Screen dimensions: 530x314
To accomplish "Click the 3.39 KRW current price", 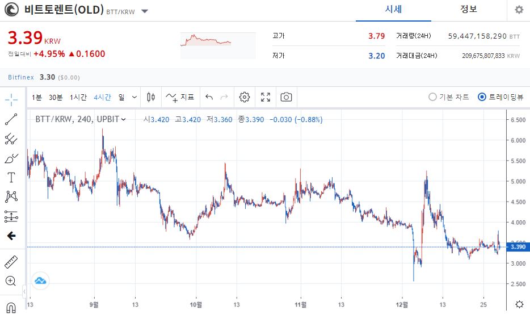I will point(34,37).
